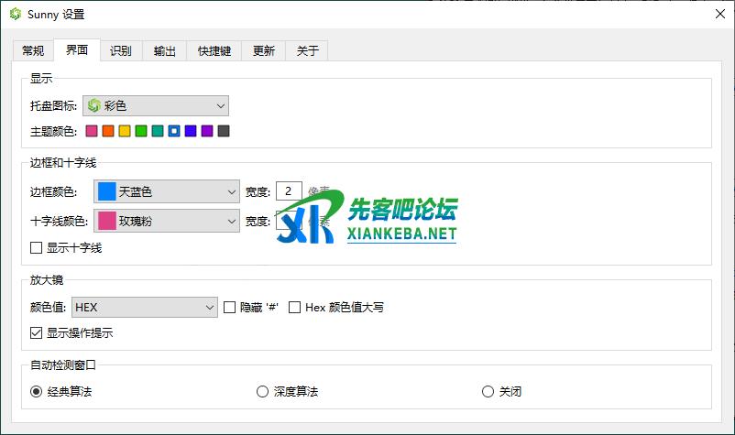Uncheck the 显示操作提示 option
The width and height of the screenshot is (735, 435).
click(x=37, y=332)
